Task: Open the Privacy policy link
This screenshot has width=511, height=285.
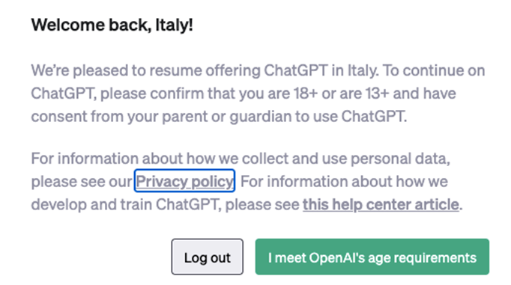Action: 184,181
